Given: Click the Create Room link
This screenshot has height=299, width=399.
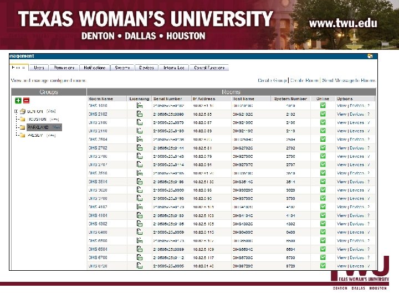Looking at the screenshot, I should pos(304,80).
